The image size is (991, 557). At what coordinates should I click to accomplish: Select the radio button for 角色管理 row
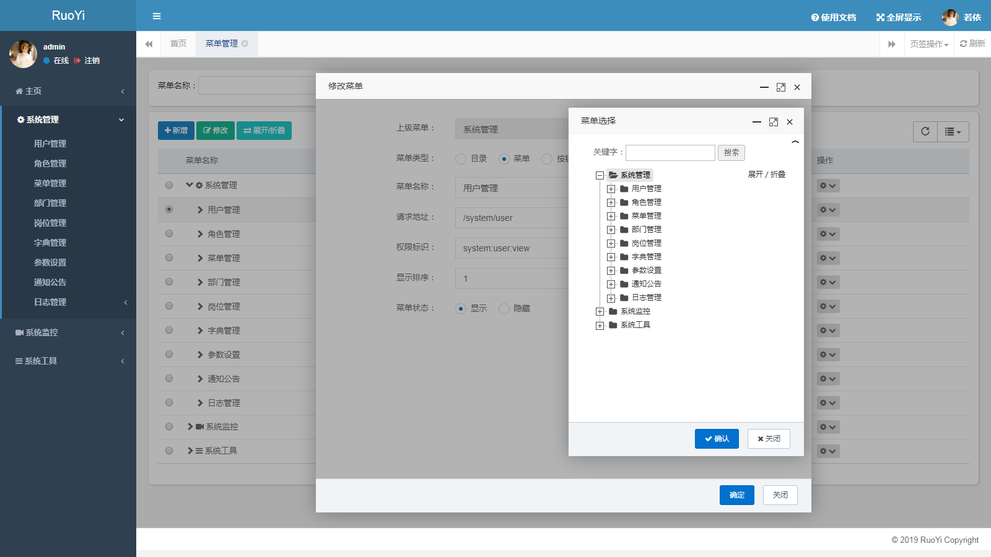pyautogui.click(x=169, y=233)
